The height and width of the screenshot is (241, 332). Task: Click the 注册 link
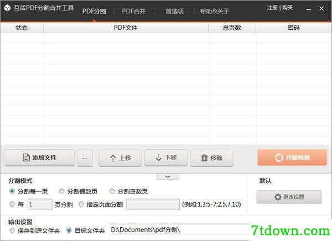(x=272, y=8)
